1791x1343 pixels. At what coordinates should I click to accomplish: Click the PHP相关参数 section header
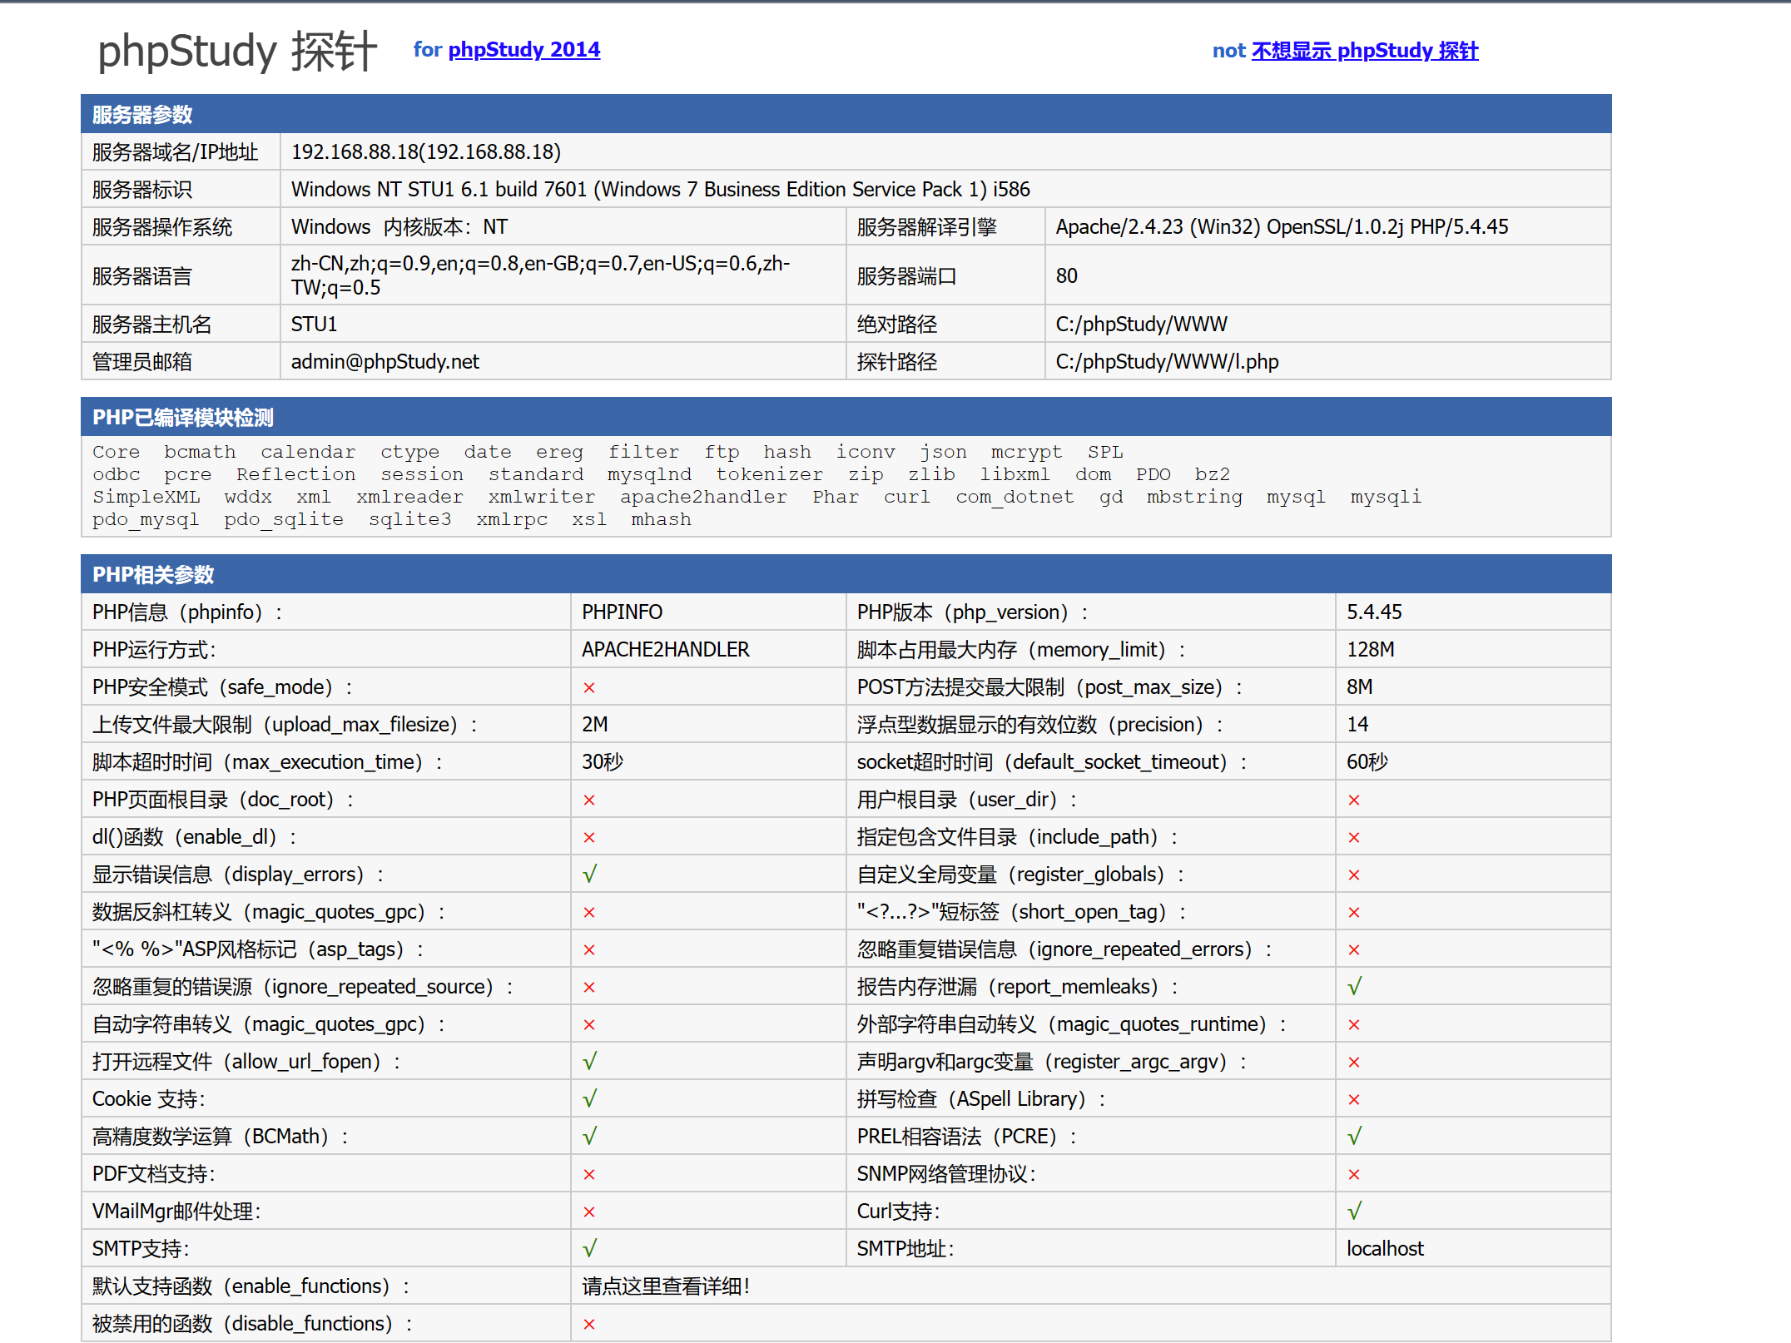(x=153, y=574)
